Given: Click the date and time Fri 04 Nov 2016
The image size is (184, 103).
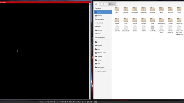Looking at the screenshot, I should tap(83, 102).
